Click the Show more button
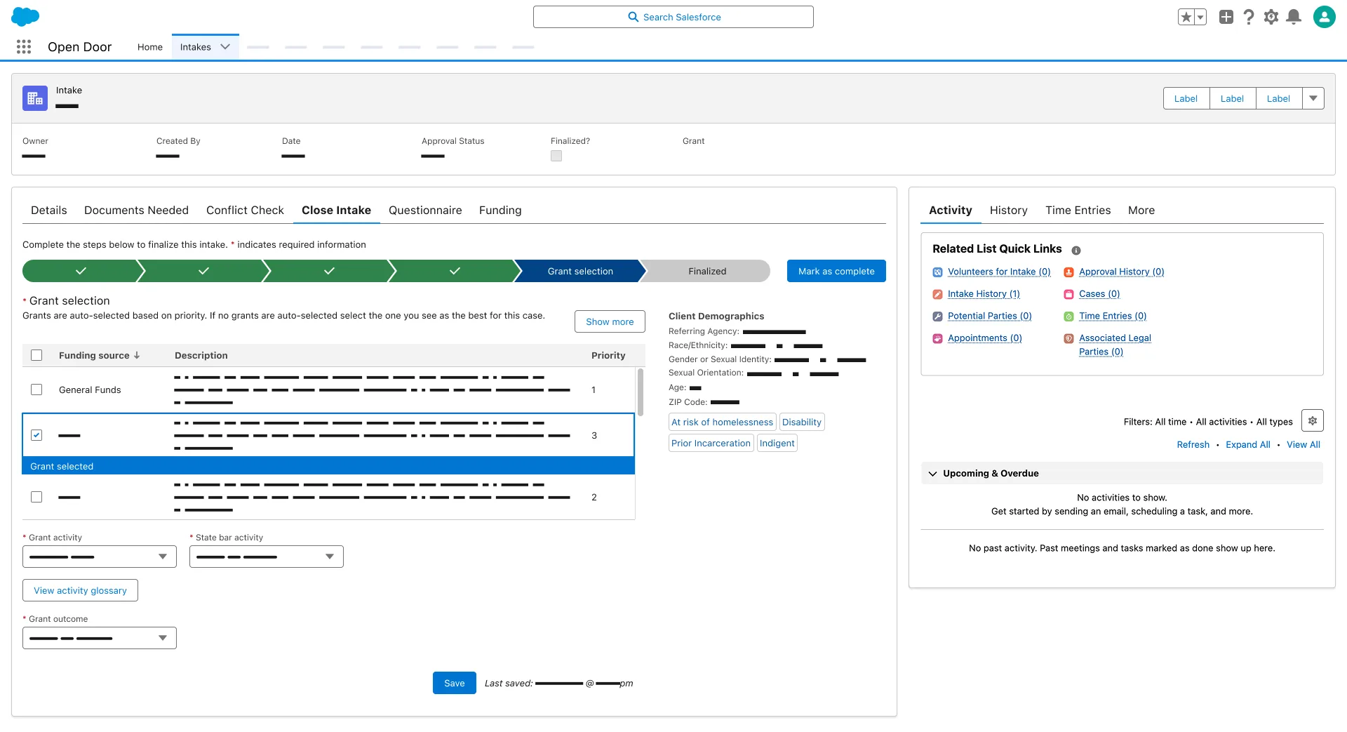The width and height of the screenshot is (1347, 732). point(610,321)
